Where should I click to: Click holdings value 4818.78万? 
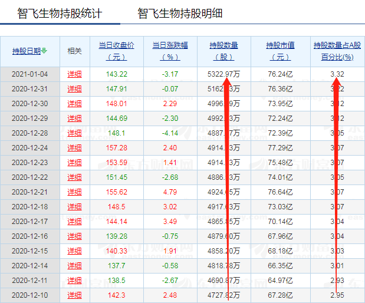223,266
